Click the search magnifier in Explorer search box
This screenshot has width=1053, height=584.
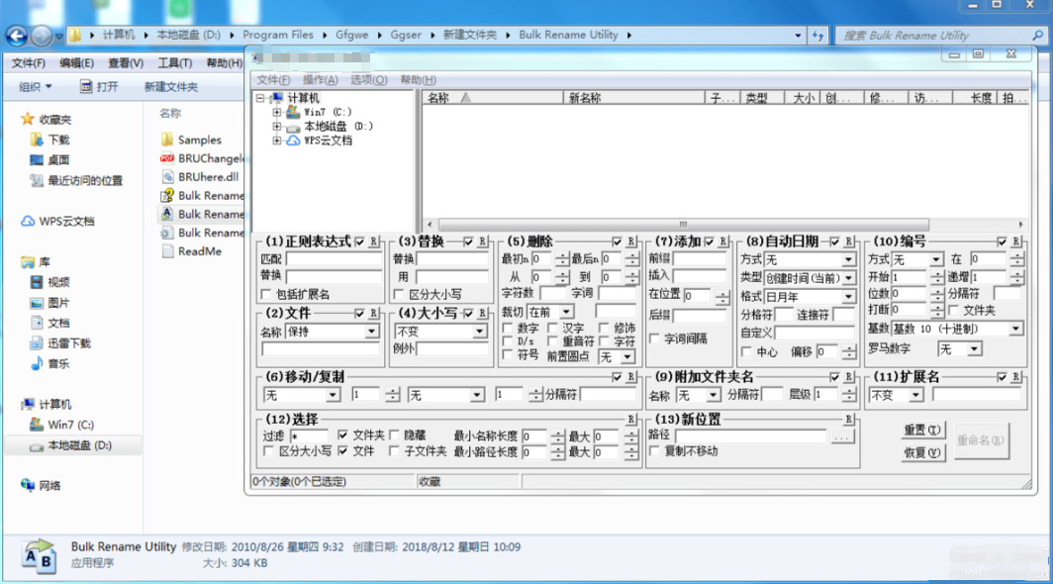(1037, 36)
